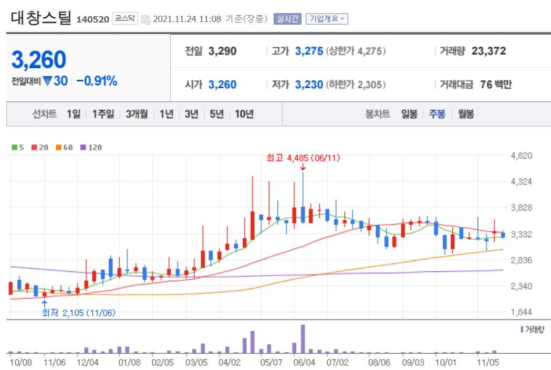This screenshot has height=370, width=551.
Task: Click the 최고 4,485 price marker on chart
Action: 303,158
